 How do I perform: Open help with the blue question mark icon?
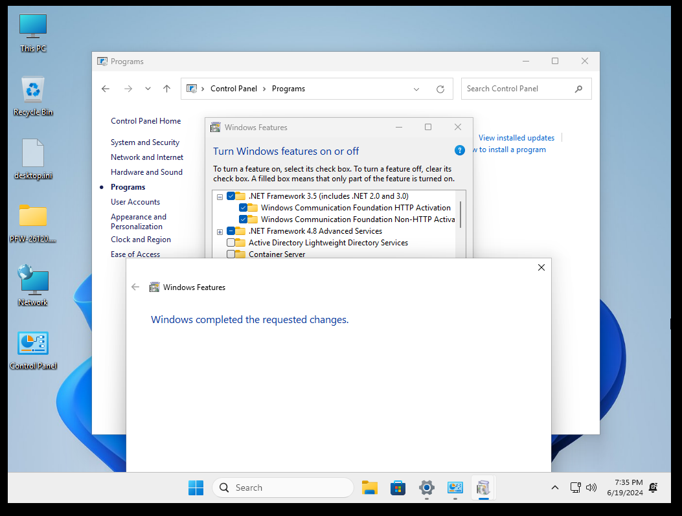[459, 150]
